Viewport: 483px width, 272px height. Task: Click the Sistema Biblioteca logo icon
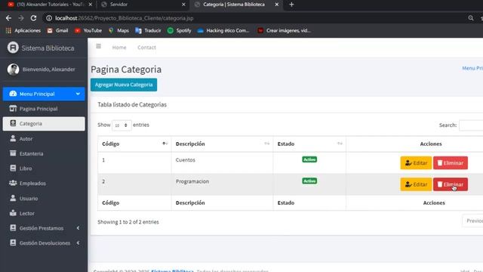tap(13, 48)
